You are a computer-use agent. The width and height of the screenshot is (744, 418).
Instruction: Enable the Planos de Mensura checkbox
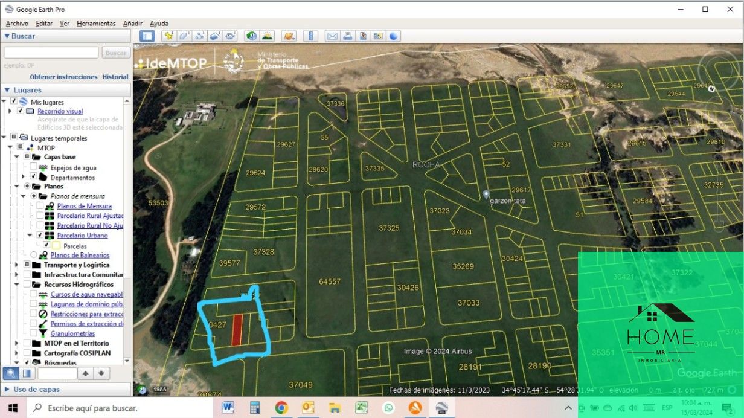tap(40, 206)
